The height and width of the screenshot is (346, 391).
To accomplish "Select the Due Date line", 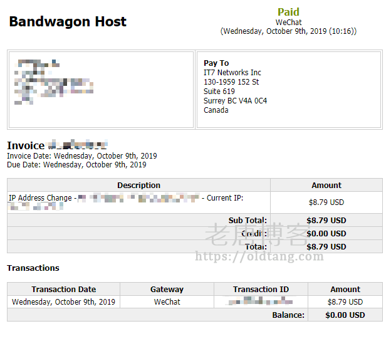I will tap(76, 165).
